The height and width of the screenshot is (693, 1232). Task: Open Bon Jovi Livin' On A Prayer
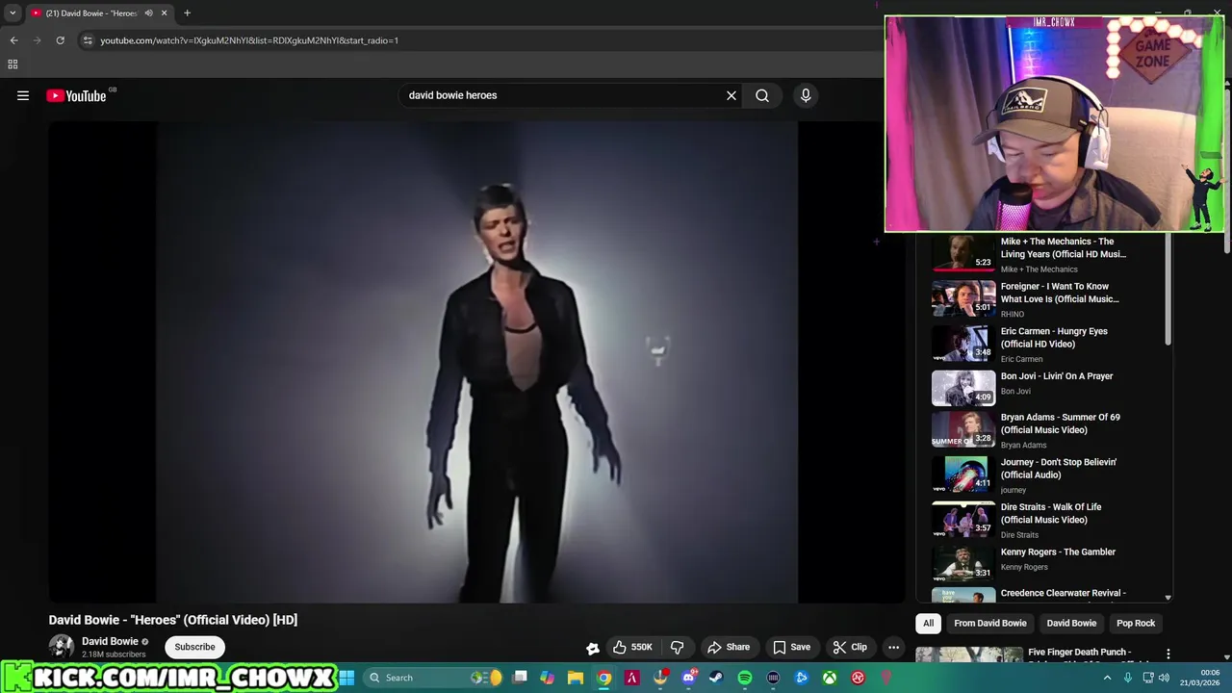point(1057,376)
